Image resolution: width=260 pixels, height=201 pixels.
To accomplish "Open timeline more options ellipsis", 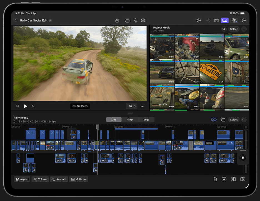I will (x=244, y=120).
